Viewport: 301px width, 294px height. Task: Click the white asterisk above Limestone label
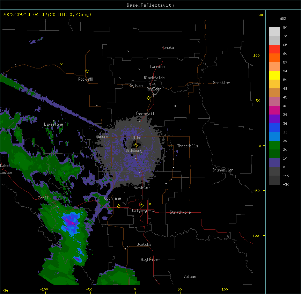pos(54,121)
